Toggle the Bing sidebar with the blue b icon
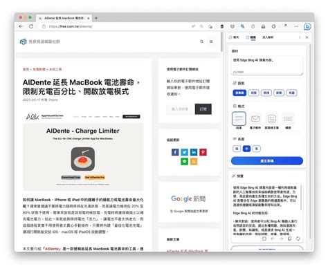Viewport: 328px width, 271px height. 307,26
